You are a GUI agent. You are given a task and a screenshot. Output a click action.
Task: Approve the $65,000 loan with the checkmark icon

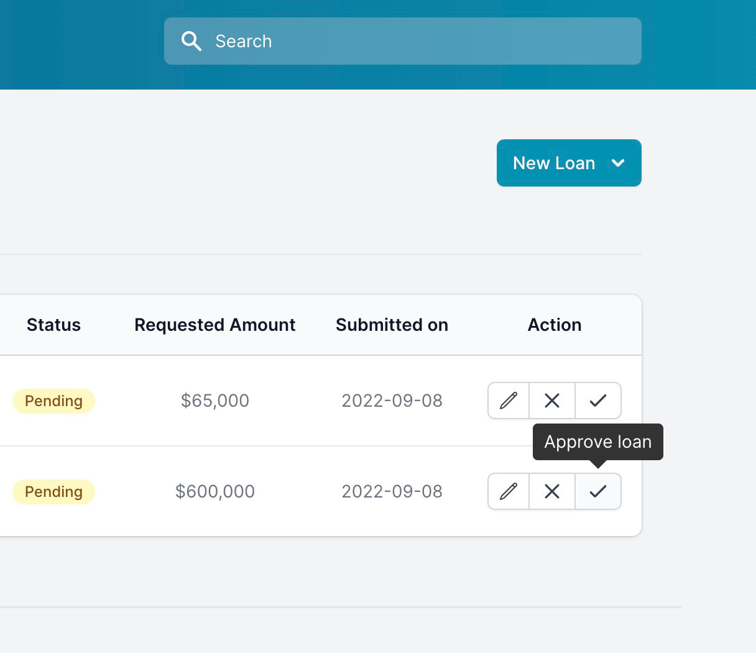(597, 401)
